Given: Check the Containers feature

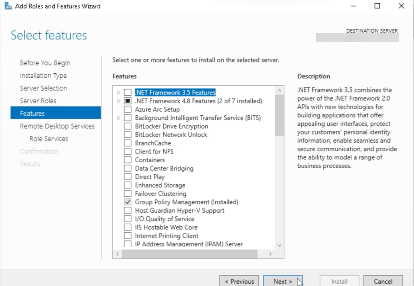Looking at the screenshot, I should [127, 159].
